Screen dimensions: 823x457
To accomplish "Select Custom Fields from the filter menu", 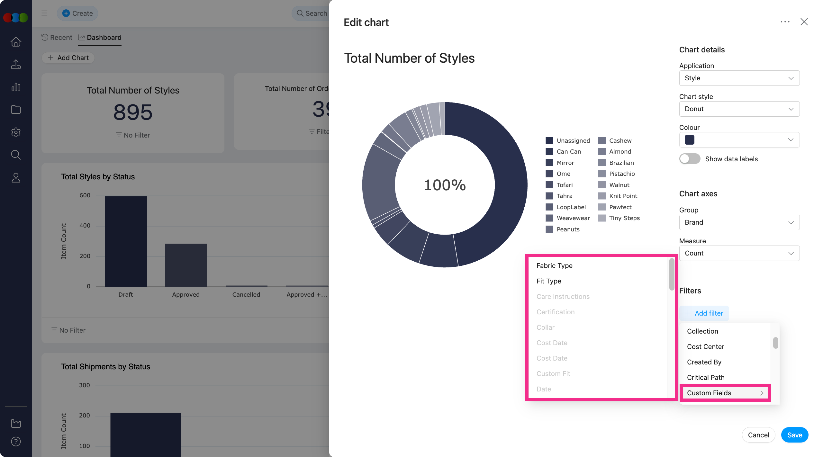I will click(x=725, y=392).
